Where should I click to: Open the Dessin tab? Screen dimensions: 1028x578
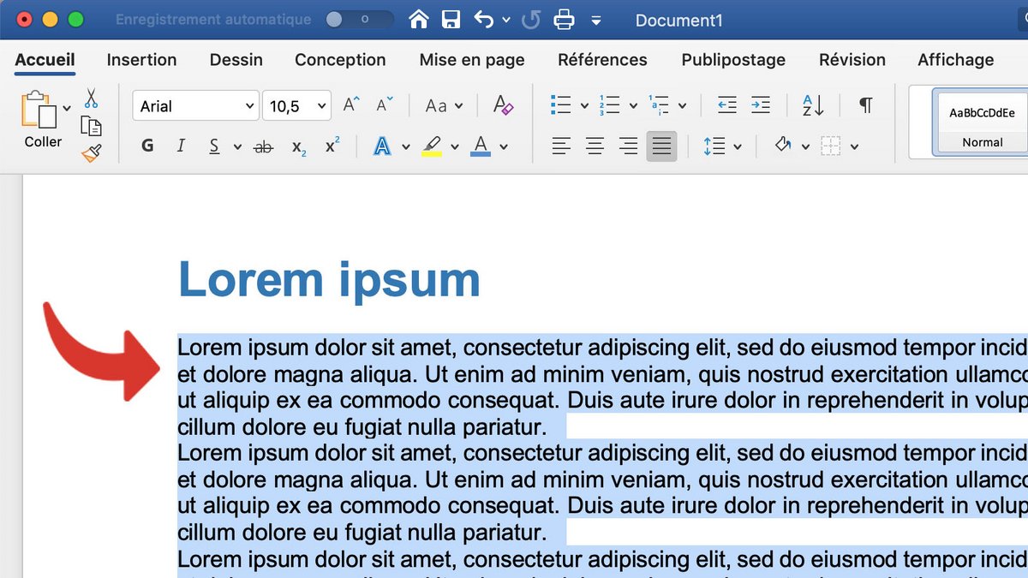(236, 60)
